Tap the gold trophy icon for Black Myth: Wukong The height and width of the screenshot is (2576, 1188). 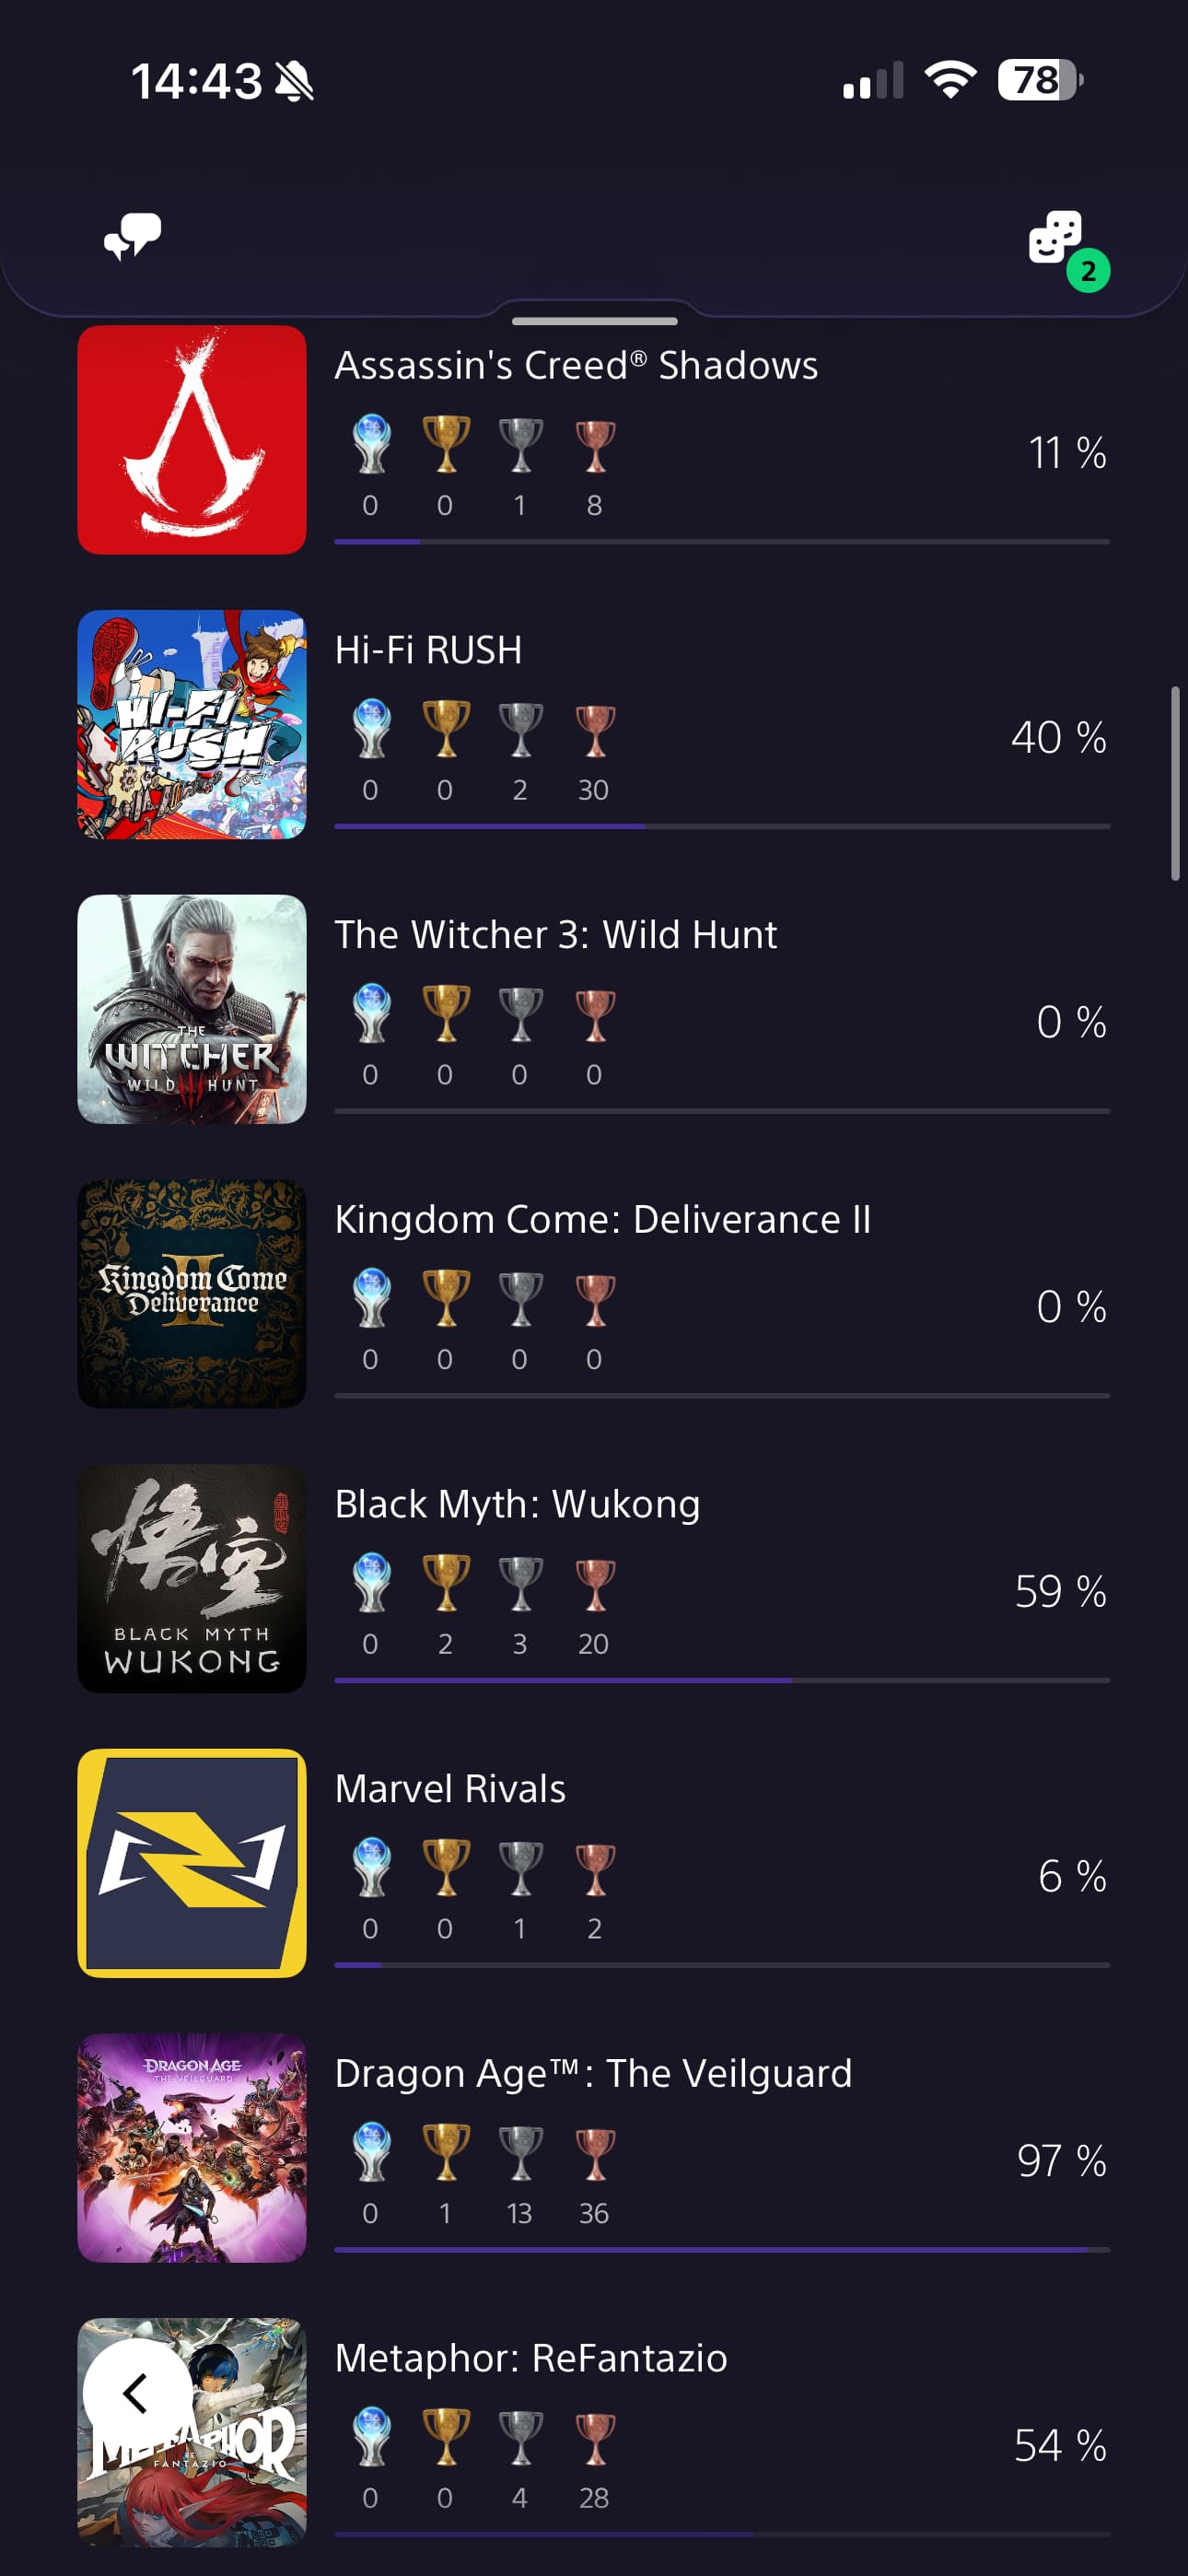pyautogui.click(x=446, y=1582)
